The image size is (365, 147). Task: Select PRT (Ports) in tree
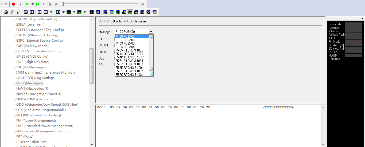(25, 137)
